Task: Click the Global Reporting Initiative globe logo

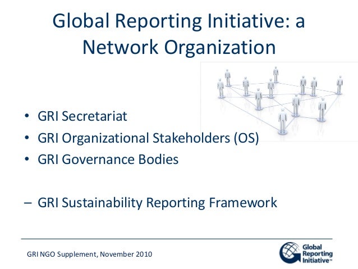Action: (290, 253)
